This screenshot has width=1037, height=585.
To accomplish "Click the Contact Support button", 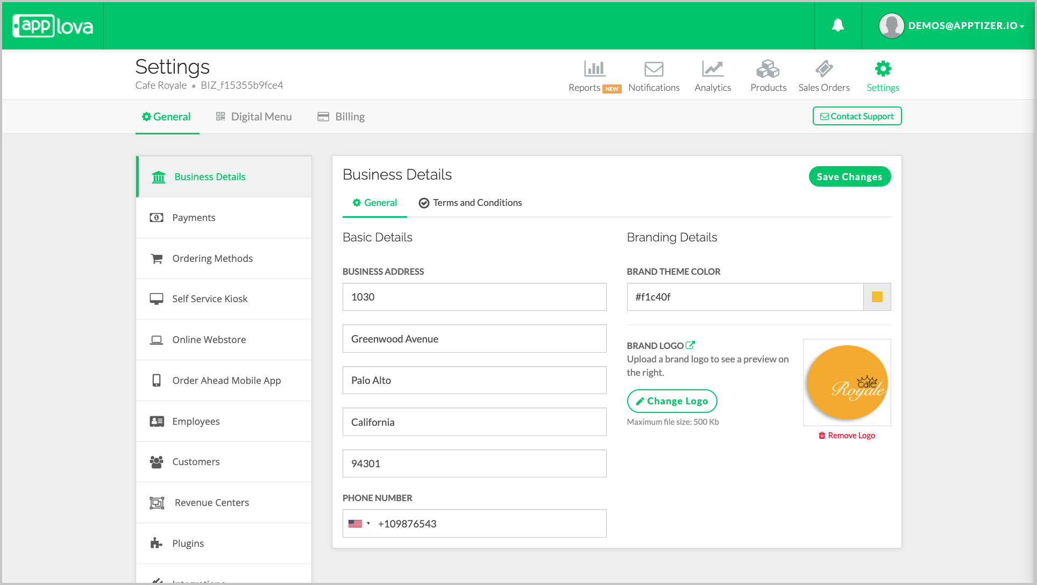I will tap(857, 116).
